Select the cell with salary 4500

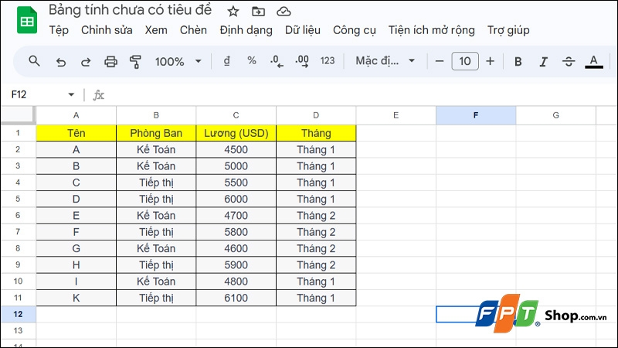point(236,149)
